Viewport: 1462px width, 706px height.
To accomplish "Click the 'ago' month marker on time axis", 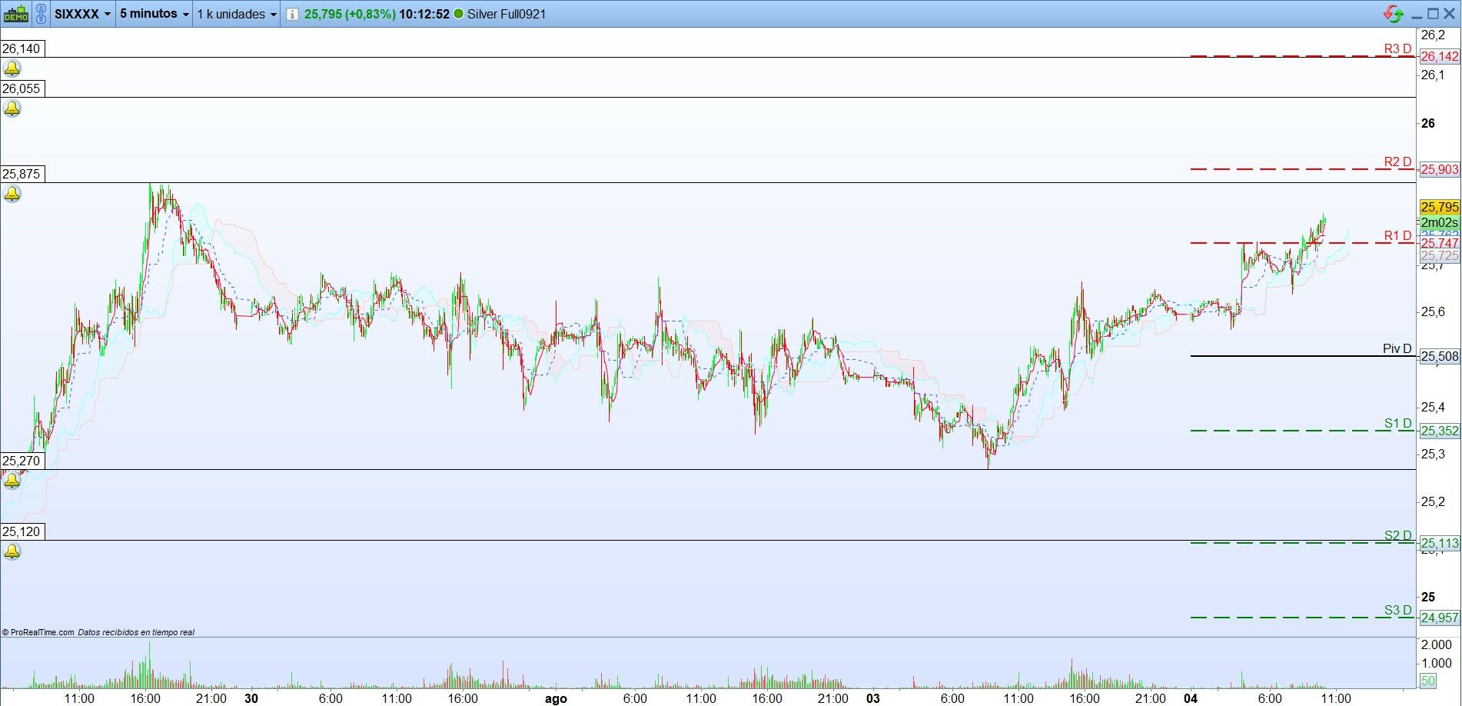I will coord(555,698).
